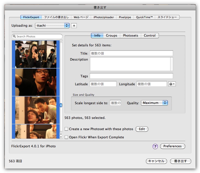Click the Tags input field
Screen dimensions: 200x173
tap(131, 76)
